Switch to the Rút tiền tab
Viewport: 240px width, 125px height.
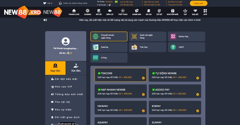(x=76, y=68)
